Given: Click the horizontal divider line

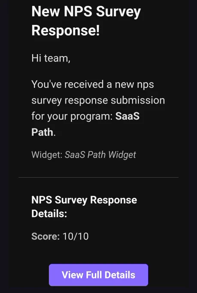Looking at the screenshot, I should (99, 177).
